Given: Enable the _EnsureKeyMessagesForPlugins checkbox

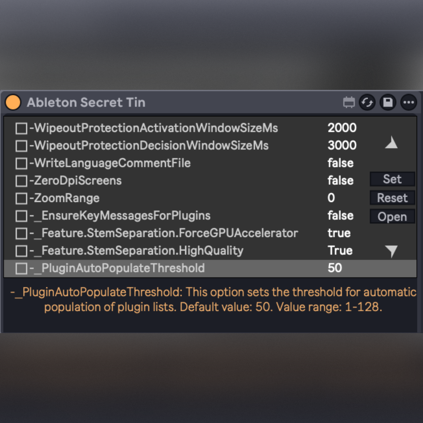Looking at the screenshot, I should (21, 216).
